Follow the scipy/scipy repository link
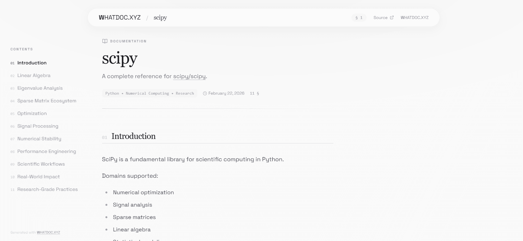This screenshot has width=523, height=241. [189, 76]
